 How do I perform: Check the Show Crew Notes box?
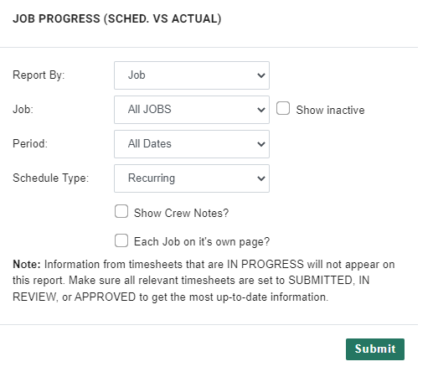point(121,211)
